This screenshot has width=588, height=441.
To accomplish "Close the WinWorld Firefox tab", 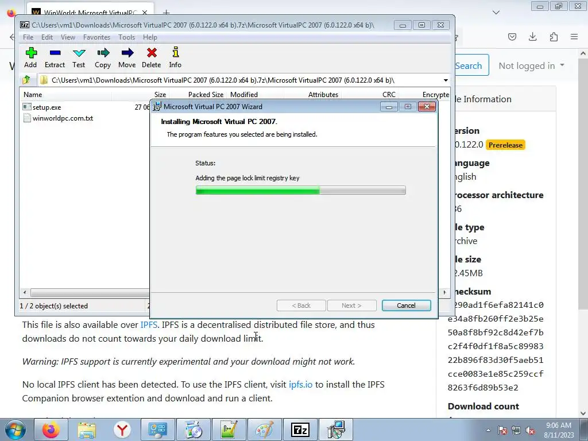I will pyautogui.click(x=145, y=13).
